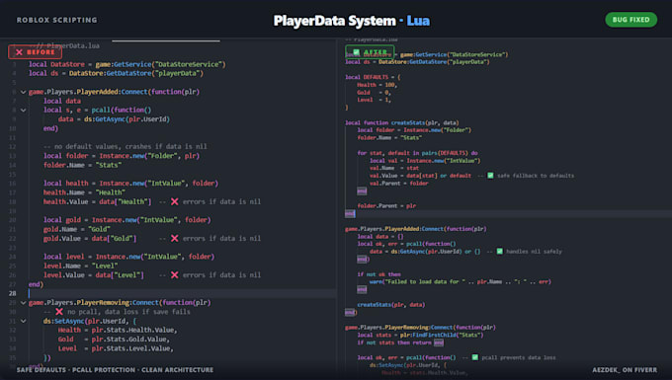Click the ROBLOX SCRIPTING header text

57,20
